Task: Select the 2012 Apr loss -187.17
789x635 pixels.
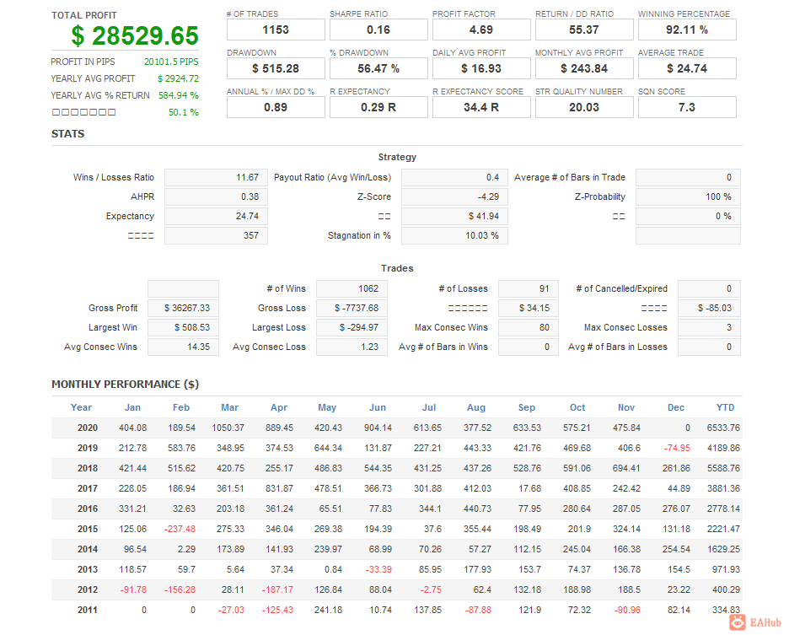Action: [x=277, y=589]
